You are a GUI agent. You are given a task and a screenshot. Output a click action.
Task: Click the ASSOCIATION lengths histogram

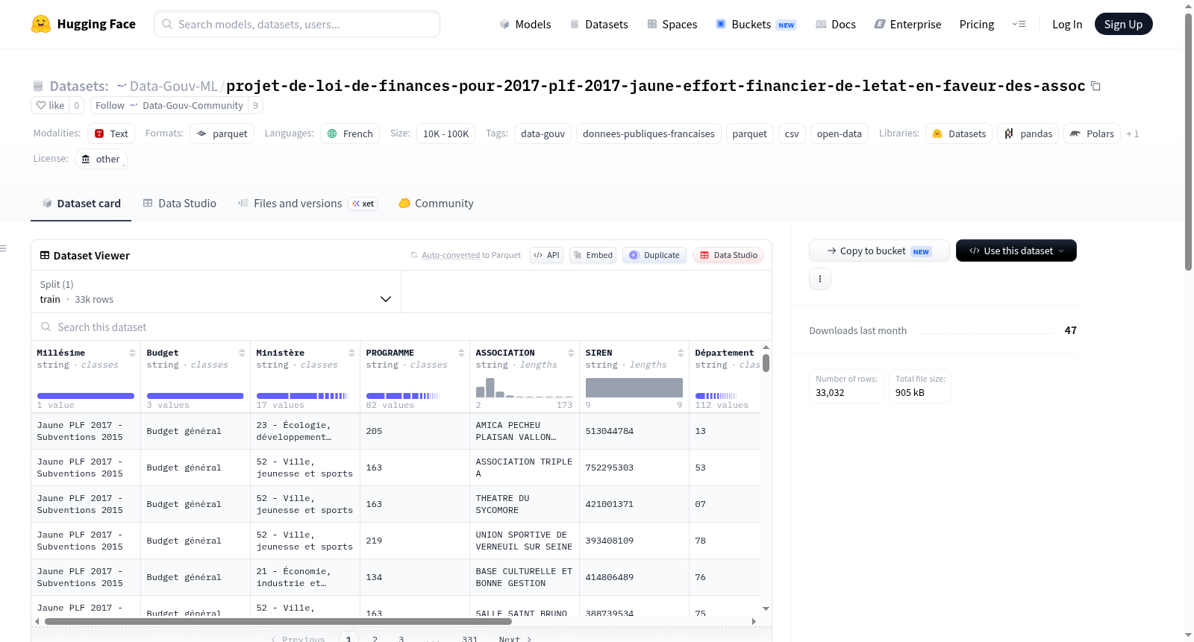pyautogui.click(x=525, y=388)
